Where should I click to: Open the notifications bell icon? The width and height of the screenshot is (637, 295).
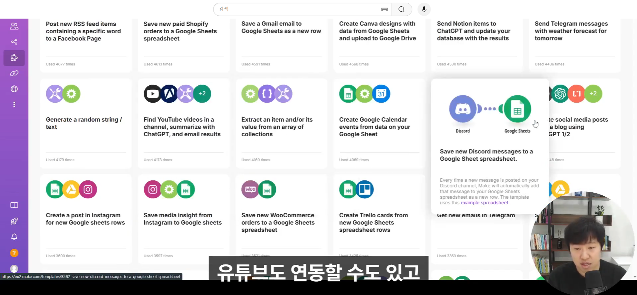14,237
